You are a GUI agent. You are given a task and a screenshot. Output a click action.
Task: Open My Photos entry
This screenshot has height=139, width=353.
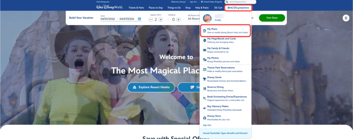[x=225, y=60]
